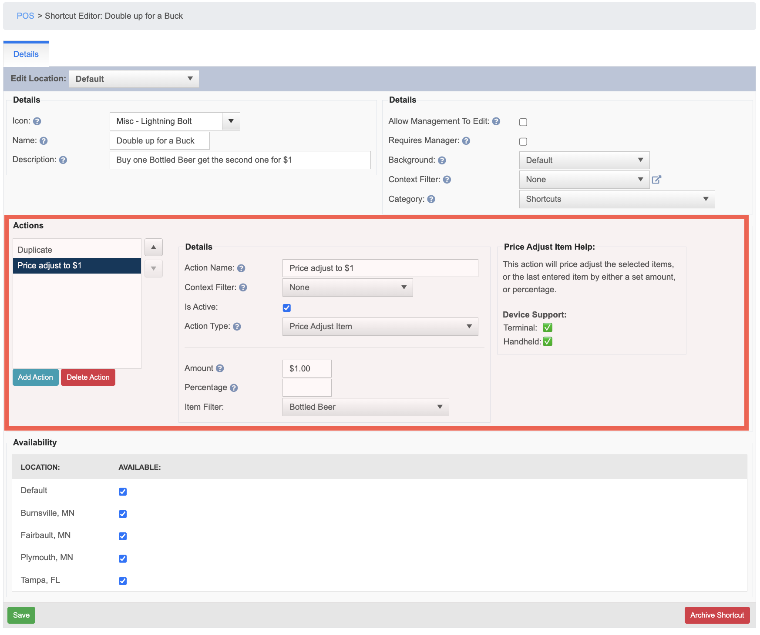The image size is (760, 635).
Task: Switch to the Details tab
Action: [x=26, y=54]
